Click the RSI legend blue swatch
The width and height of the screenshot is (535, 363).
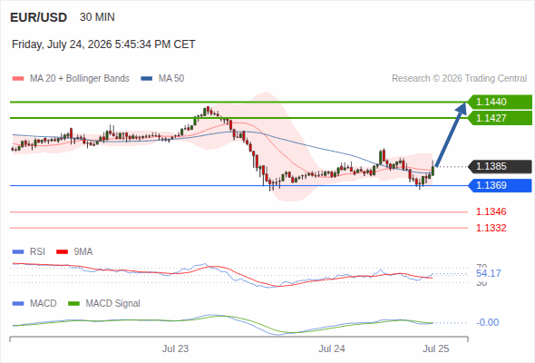pyautogui.click(x=18, y=252)
